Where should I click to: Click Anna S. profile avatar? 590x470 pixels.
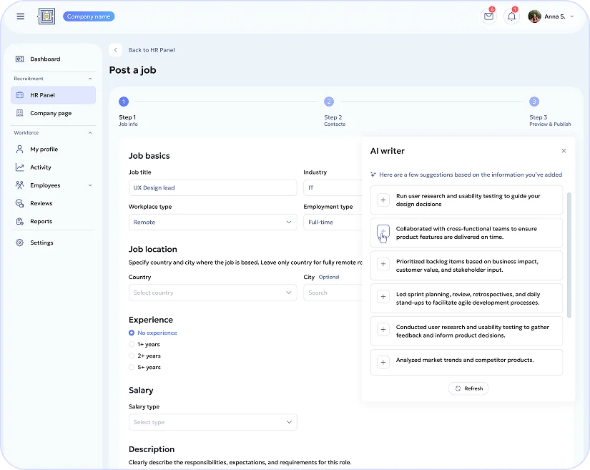[534, 16]
